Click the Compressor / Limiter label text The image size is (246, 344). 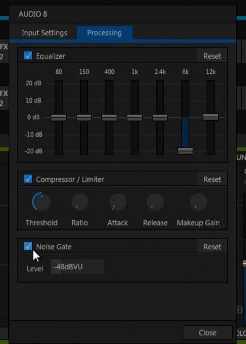point(70,179)
